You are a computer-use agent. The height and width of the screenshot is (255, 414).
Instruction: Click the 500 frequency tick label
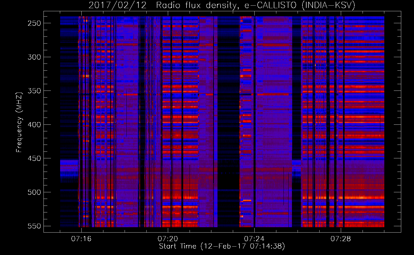pyautogui.click(x=34, y=192)
